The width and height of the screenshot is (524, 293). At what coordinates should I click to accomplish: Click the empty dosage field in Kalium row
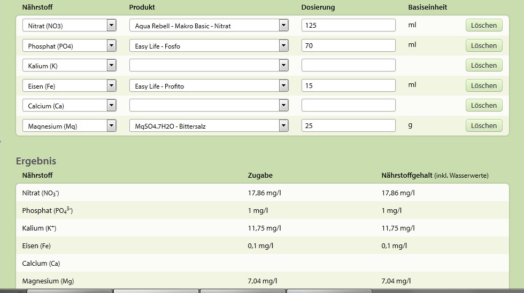[x=349, y=66]
